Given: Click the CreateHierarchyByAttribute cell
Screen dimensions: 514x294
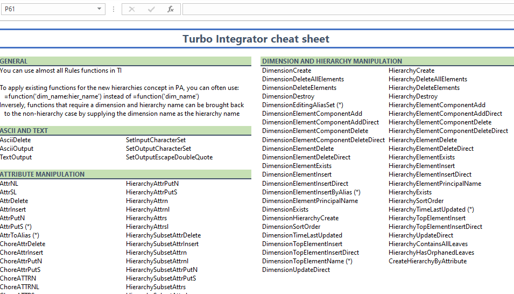Looking at the screenshot, I should pos(427,261).
